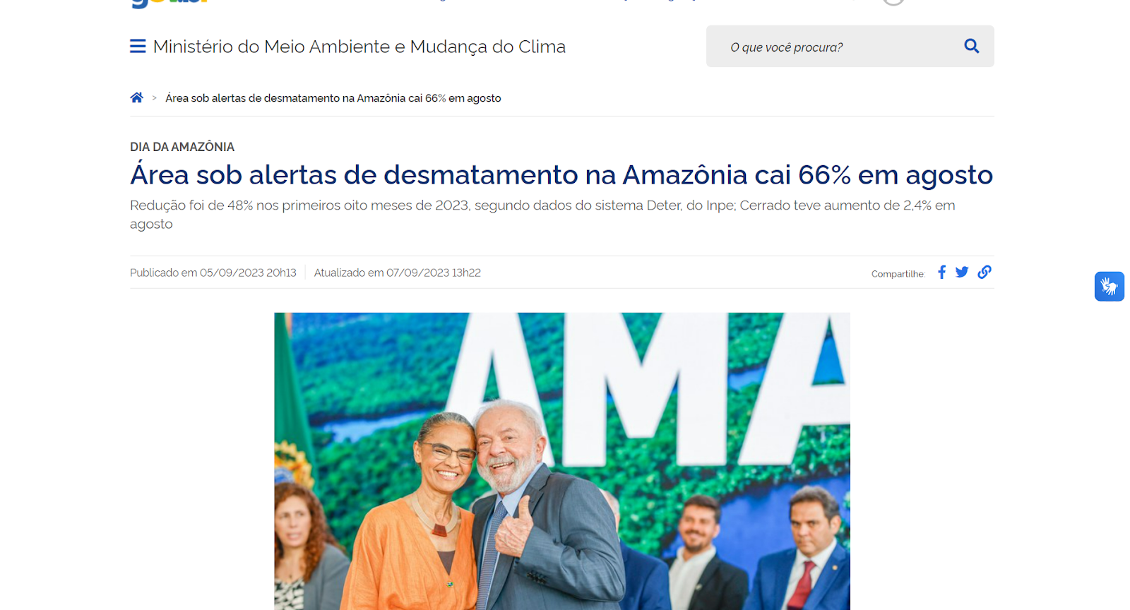The image size is (1130, 610).
Task: Open Ministério do Meio Ambiente e Mudança do Clima link
Action: click(359, 47)
